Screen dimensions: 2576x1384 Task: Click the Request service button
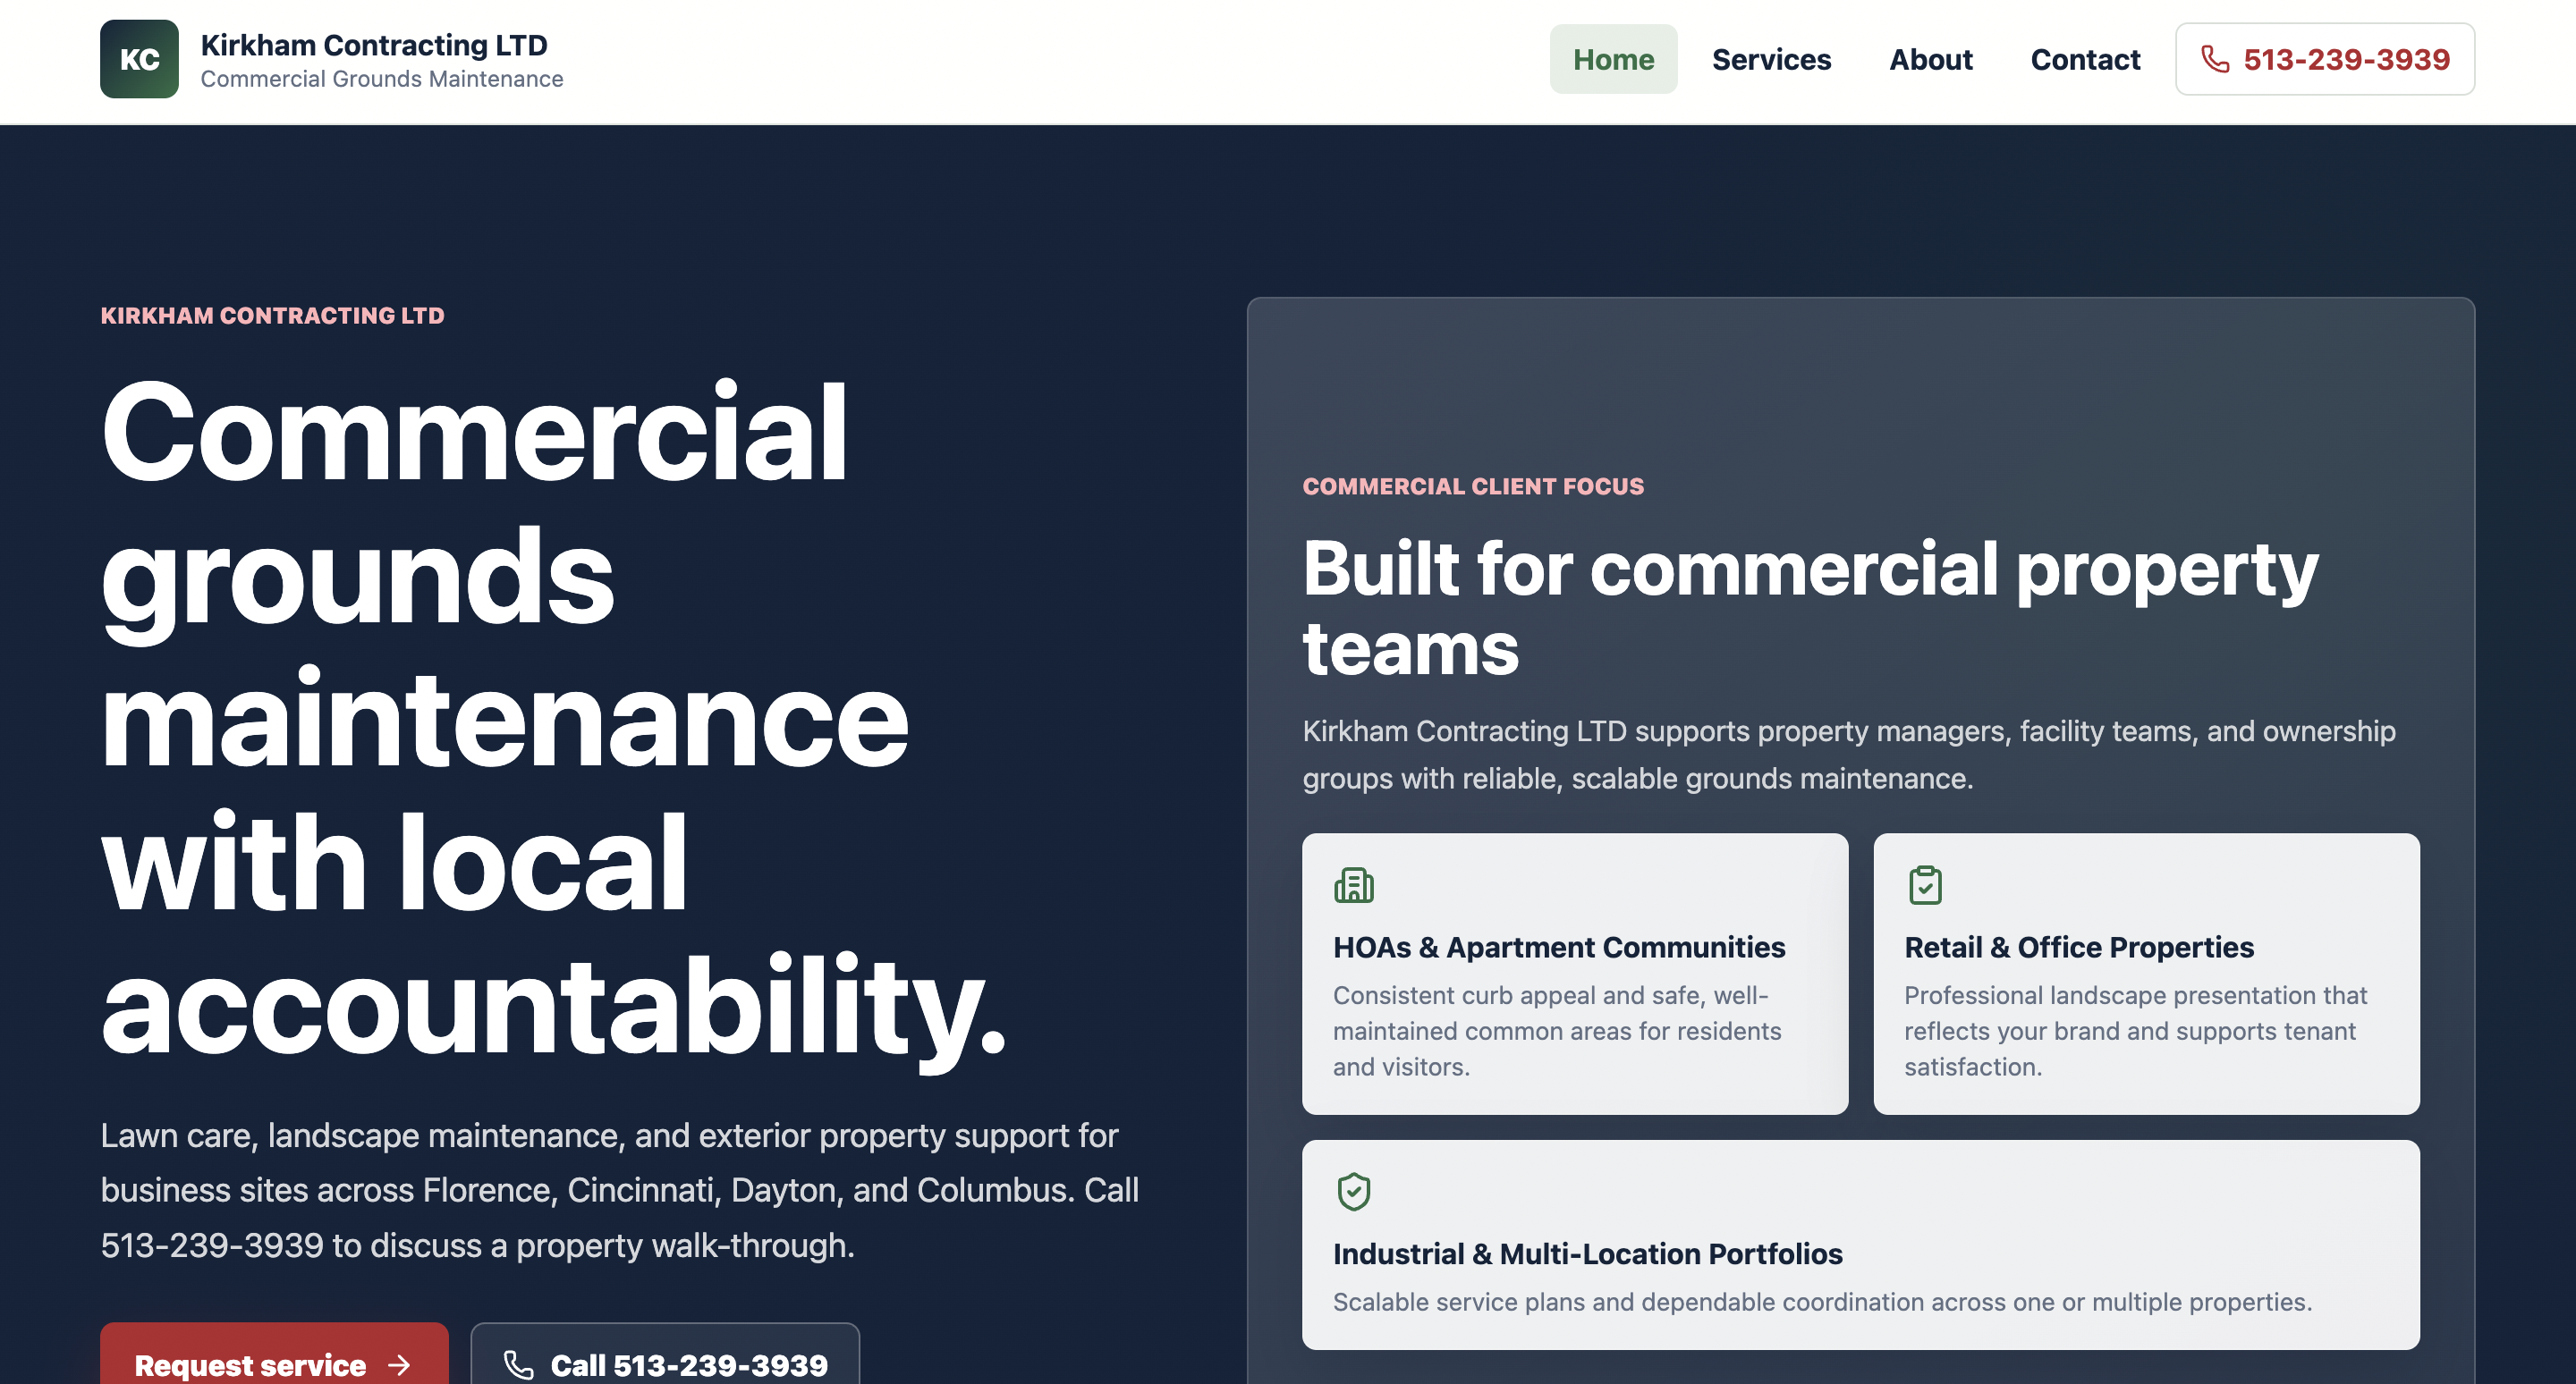[x=274, y=1354]
